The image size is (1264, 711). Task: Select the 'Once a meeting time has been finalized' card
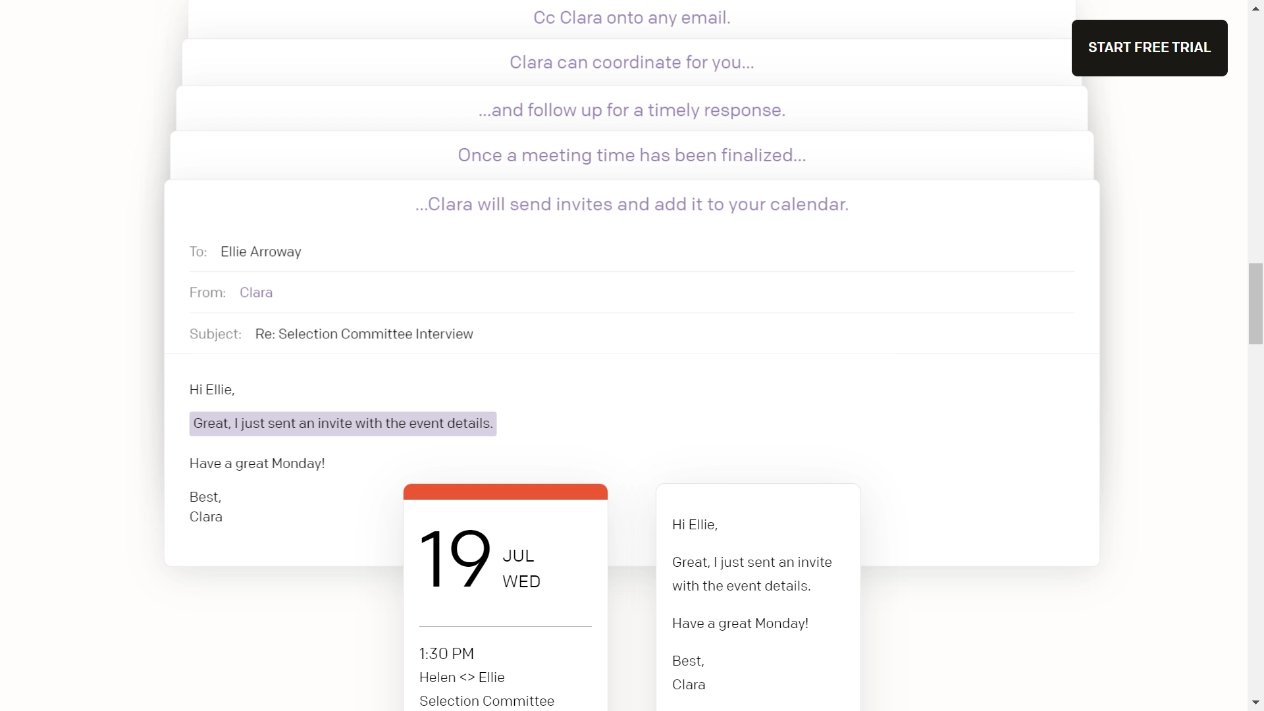click(631, 155)
